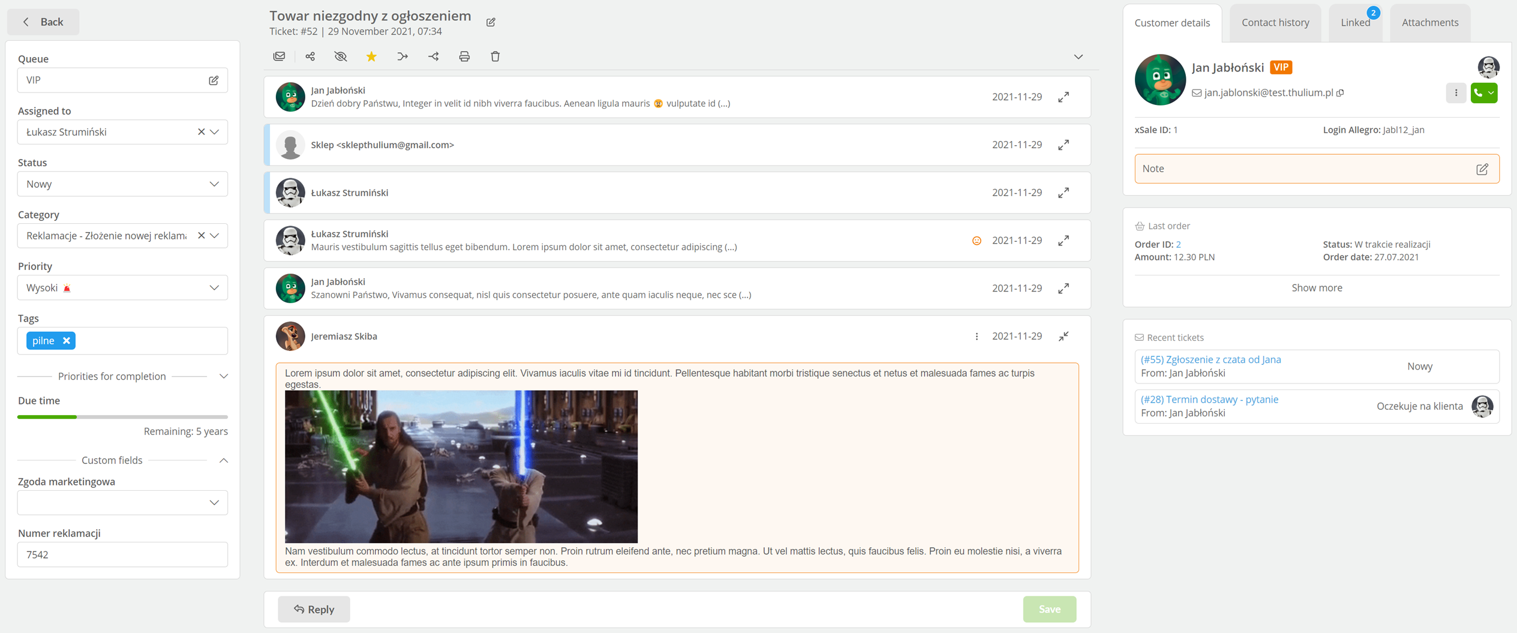
Task: Click the Reply button
Action: [x=314, y=609]
